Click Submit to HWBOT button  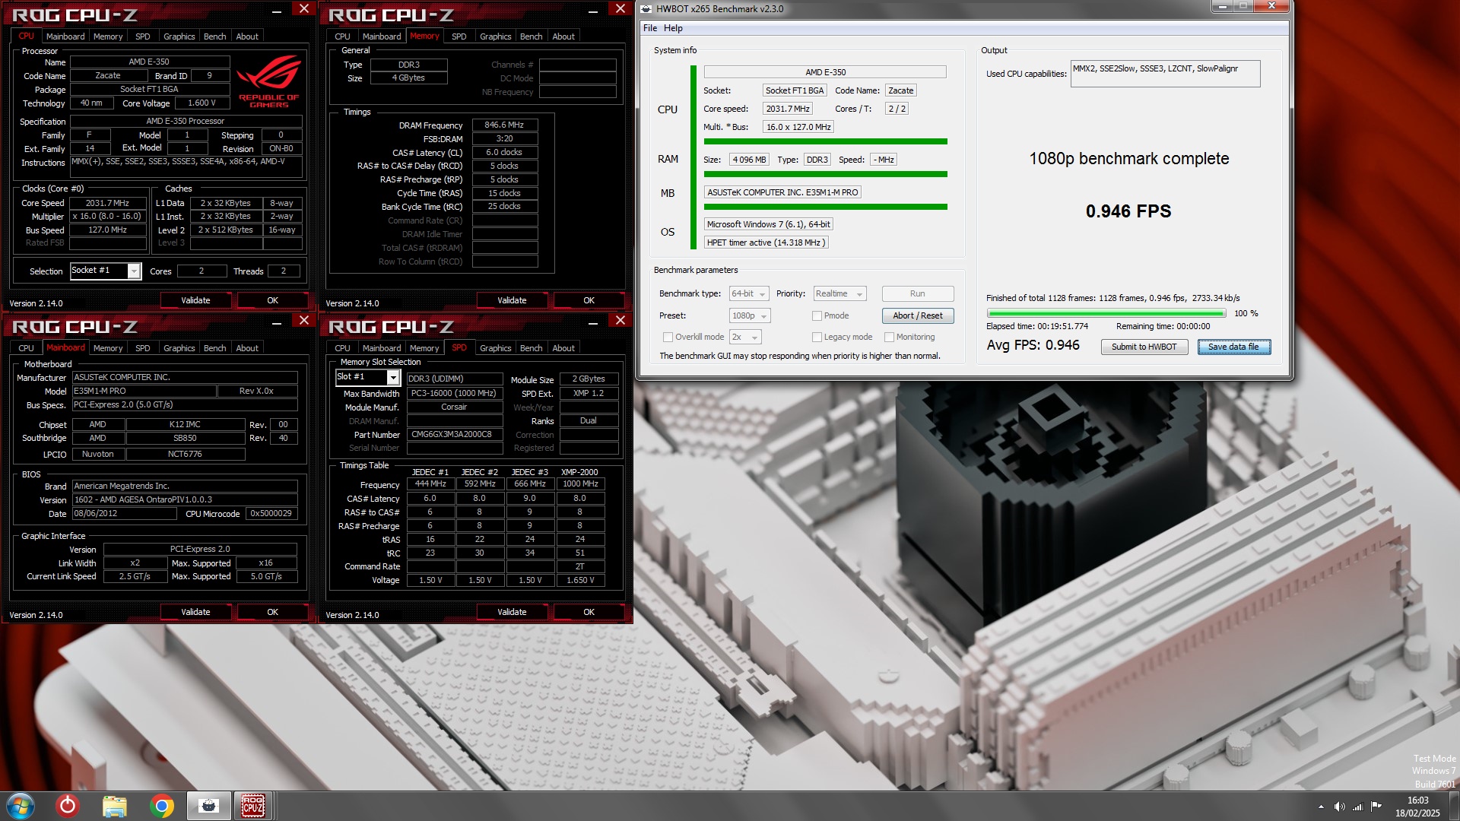[x=1144, y=347]
